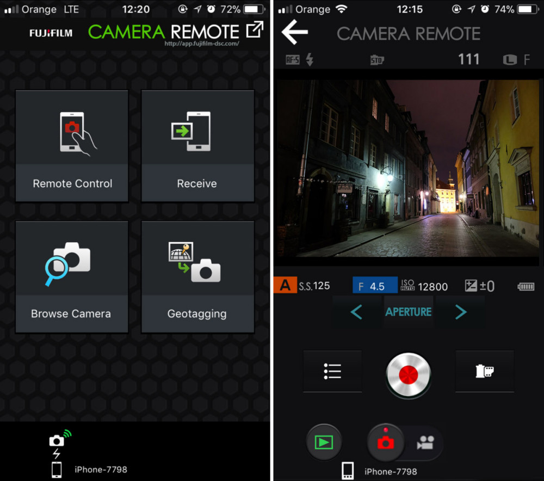The height and width of the screenshot is (481, 544).
Task: Increase aperture with the right chevron
Action: coord(461,312)
